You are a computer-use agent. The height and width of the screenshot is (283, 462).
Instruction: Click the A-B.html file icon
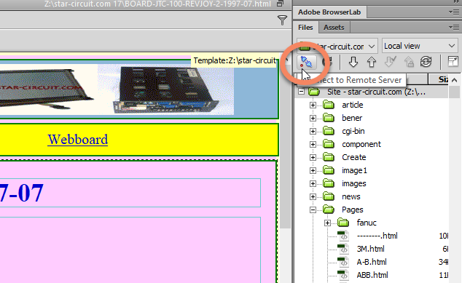pyautogui.click(x=343, y=262)
